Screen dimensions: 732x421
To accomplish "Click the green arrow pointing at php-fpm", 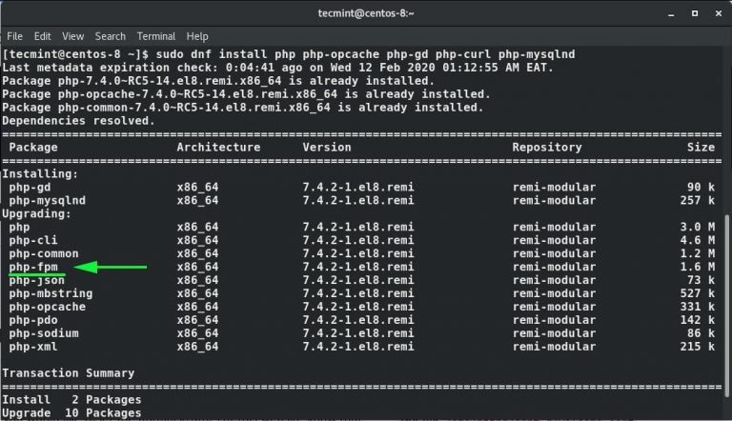I will (112, 268).
